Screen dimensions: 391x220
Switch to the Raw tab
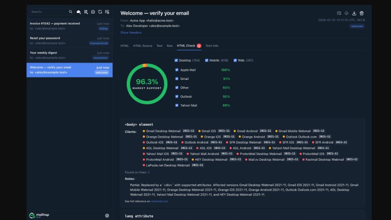coord(170,46)
